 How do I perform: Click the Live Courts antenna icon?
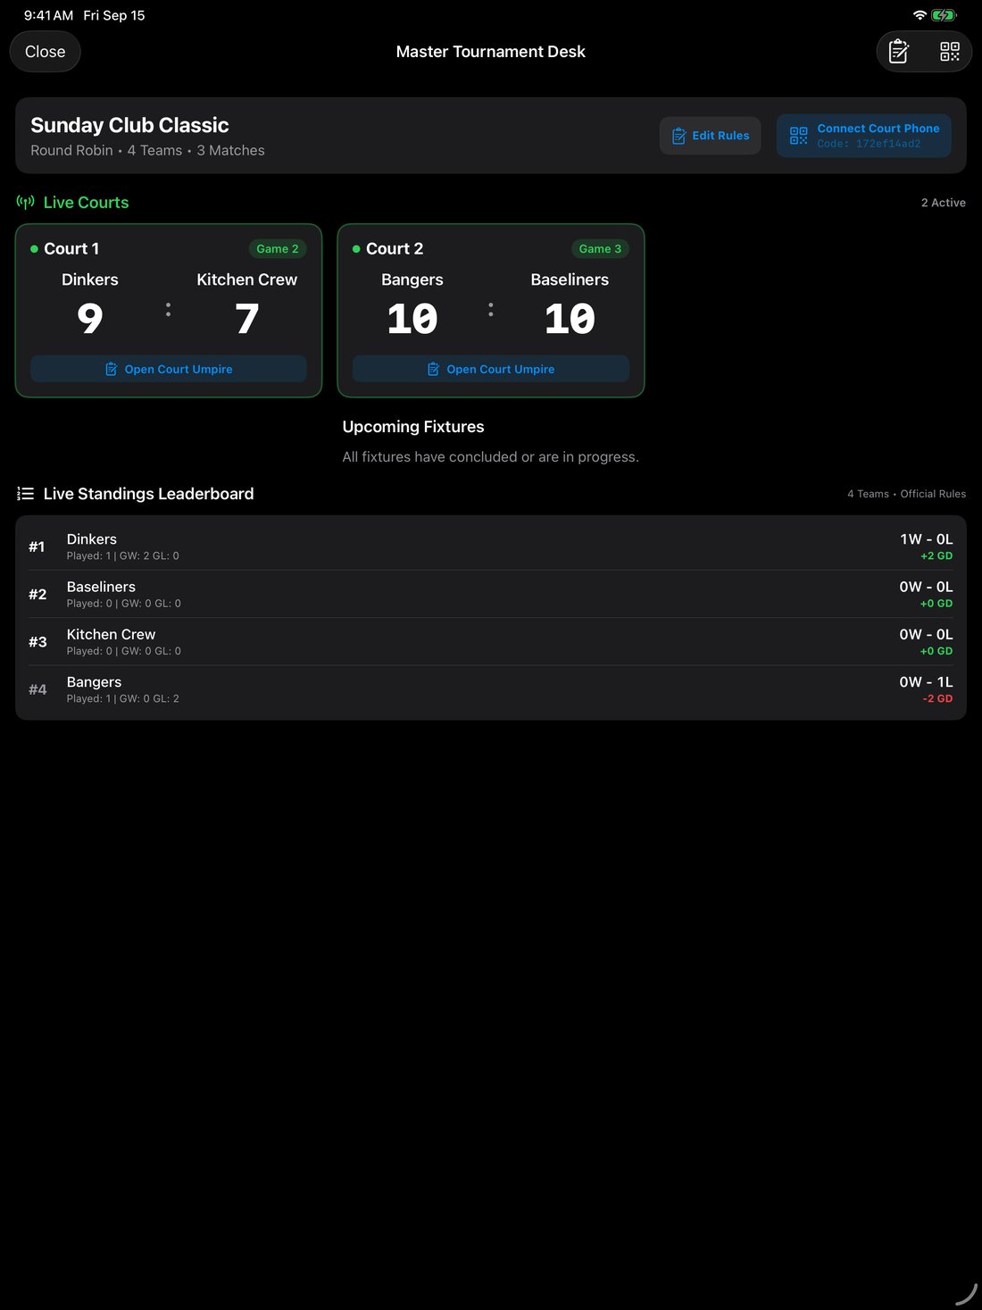point(25,202)
